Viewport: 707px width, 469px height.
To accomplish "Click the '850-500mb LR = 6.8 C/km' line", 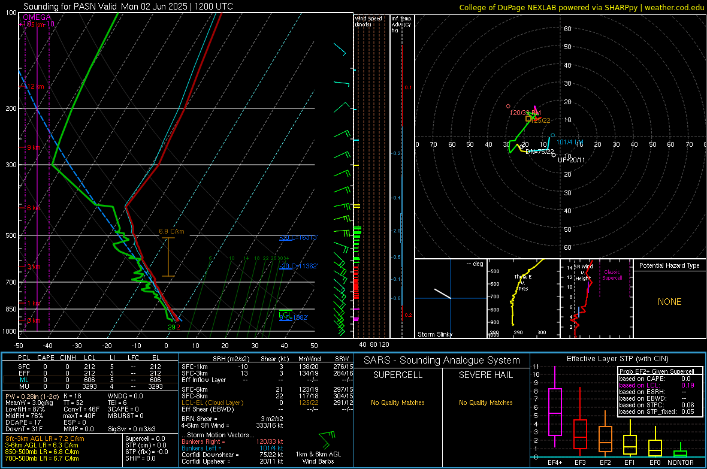I will pos(42,452).
